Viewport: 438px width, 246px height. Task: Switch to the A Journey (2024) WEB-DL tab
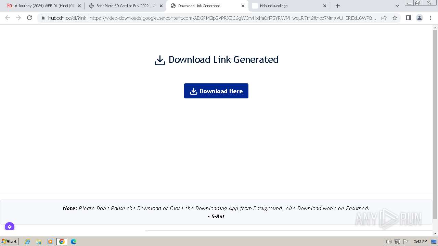click(43, 6)
